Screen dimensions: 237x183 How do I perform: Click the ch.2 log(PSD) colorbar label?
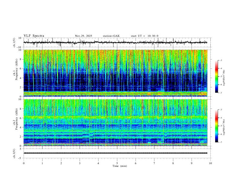tap(224, 127)
